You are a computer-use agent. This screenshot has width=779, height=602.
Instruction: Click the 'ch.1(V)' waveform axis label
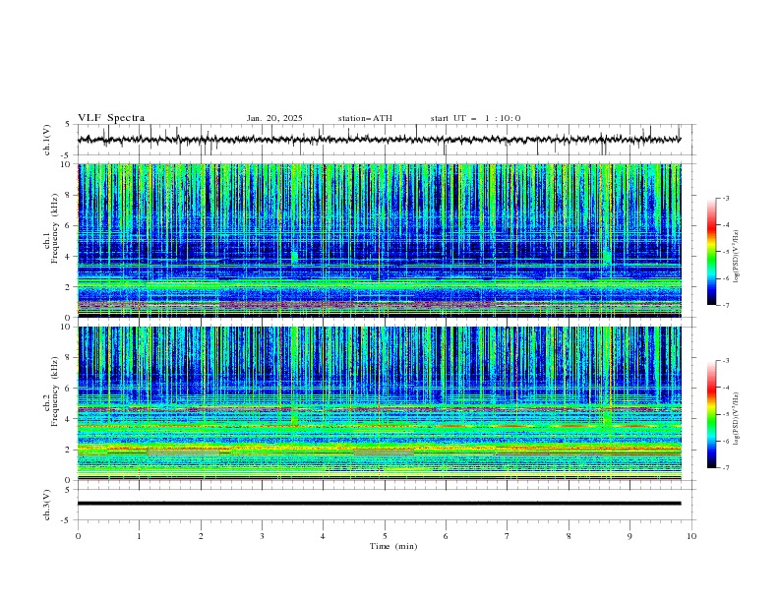point(47,140)
